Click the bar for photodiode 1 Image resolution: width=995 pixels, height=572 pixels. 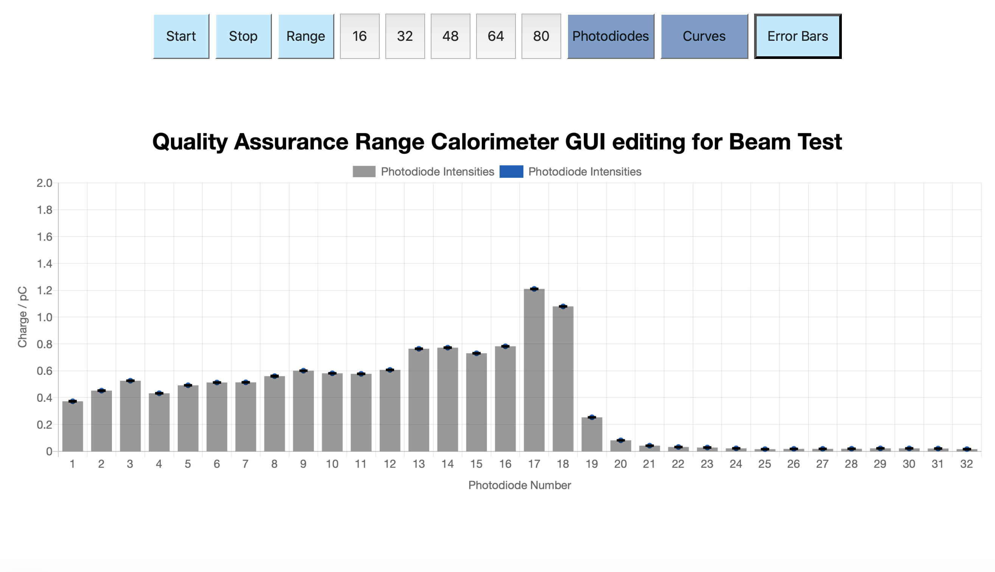pyautogui.click(x=72, y=426)
